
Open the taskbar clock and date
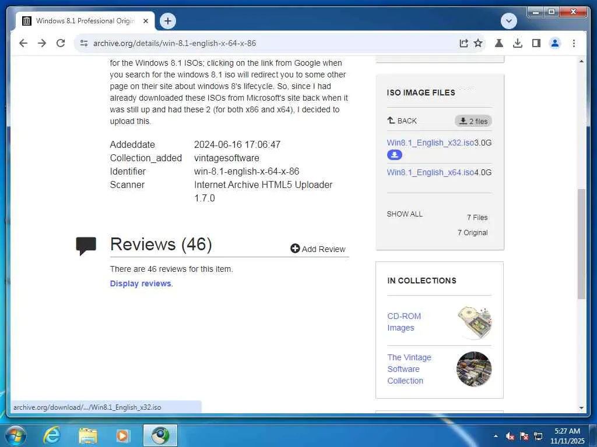(x=567, y=436)
